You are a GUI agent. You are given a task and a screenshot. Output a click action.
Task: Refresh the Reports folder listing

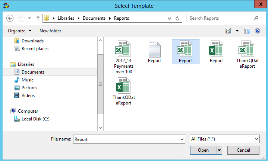click(x=178, y=18)
